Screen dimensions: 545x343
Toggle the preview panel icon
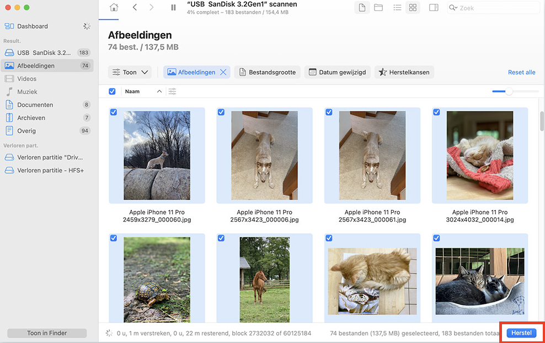pyautogui.click(x=434, y=8)
